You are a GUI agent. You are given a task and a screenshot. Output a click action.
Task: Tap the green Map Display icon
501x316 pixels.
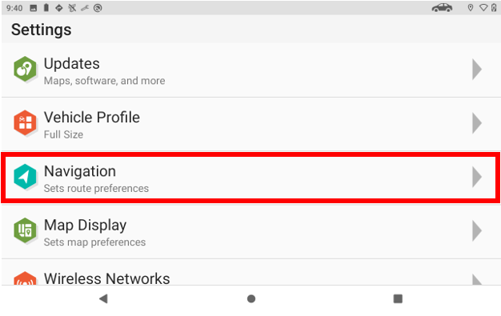25,230
